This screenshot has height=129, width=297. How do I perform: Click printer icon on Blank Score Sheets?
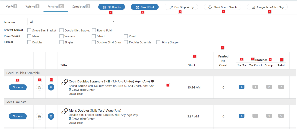(210, 7)
